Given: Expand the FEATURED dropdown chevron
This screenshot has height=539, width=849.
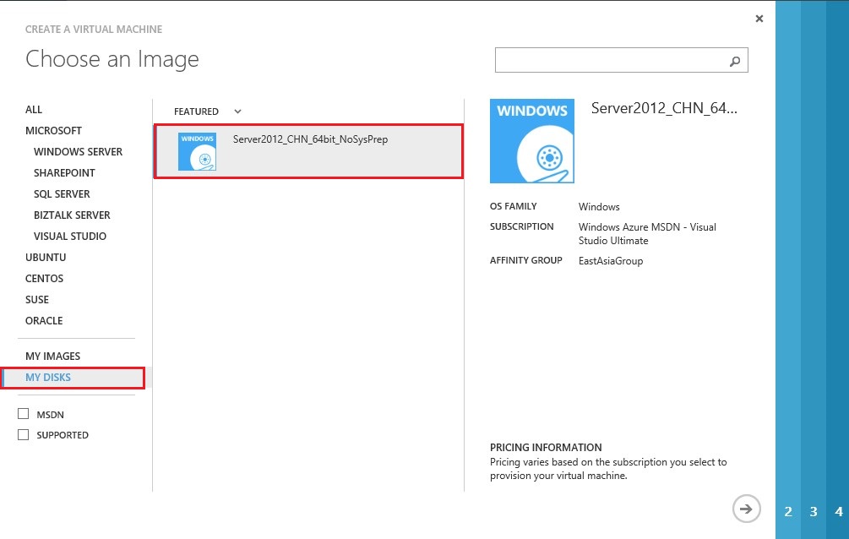Looking at the screenshot, I should (237, 112).
